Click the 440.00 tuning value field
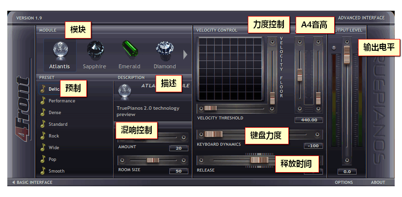 tap(309, 120)
